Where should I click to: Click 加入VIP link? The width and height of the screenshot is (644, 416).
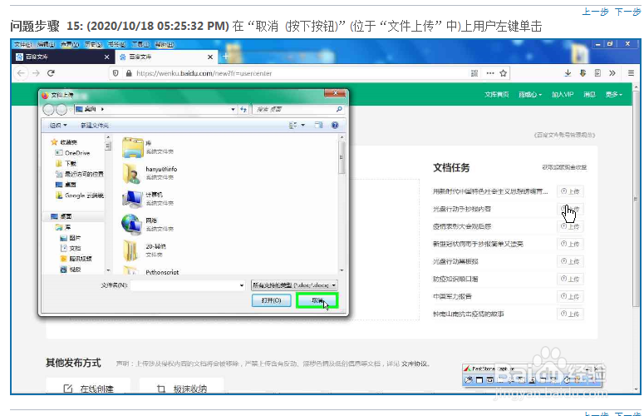(563, 95)
